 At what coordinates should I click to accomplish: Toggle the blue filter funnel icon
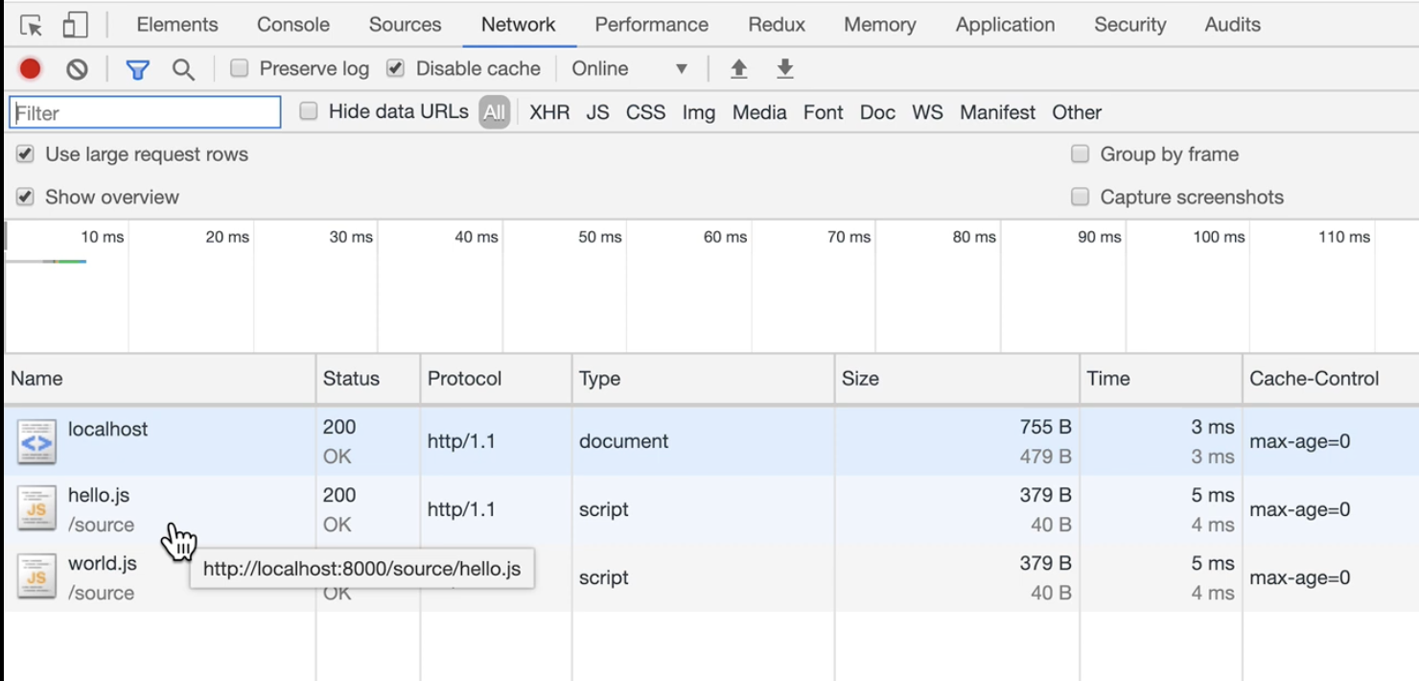pyautogui.click(x=138, y=69)
